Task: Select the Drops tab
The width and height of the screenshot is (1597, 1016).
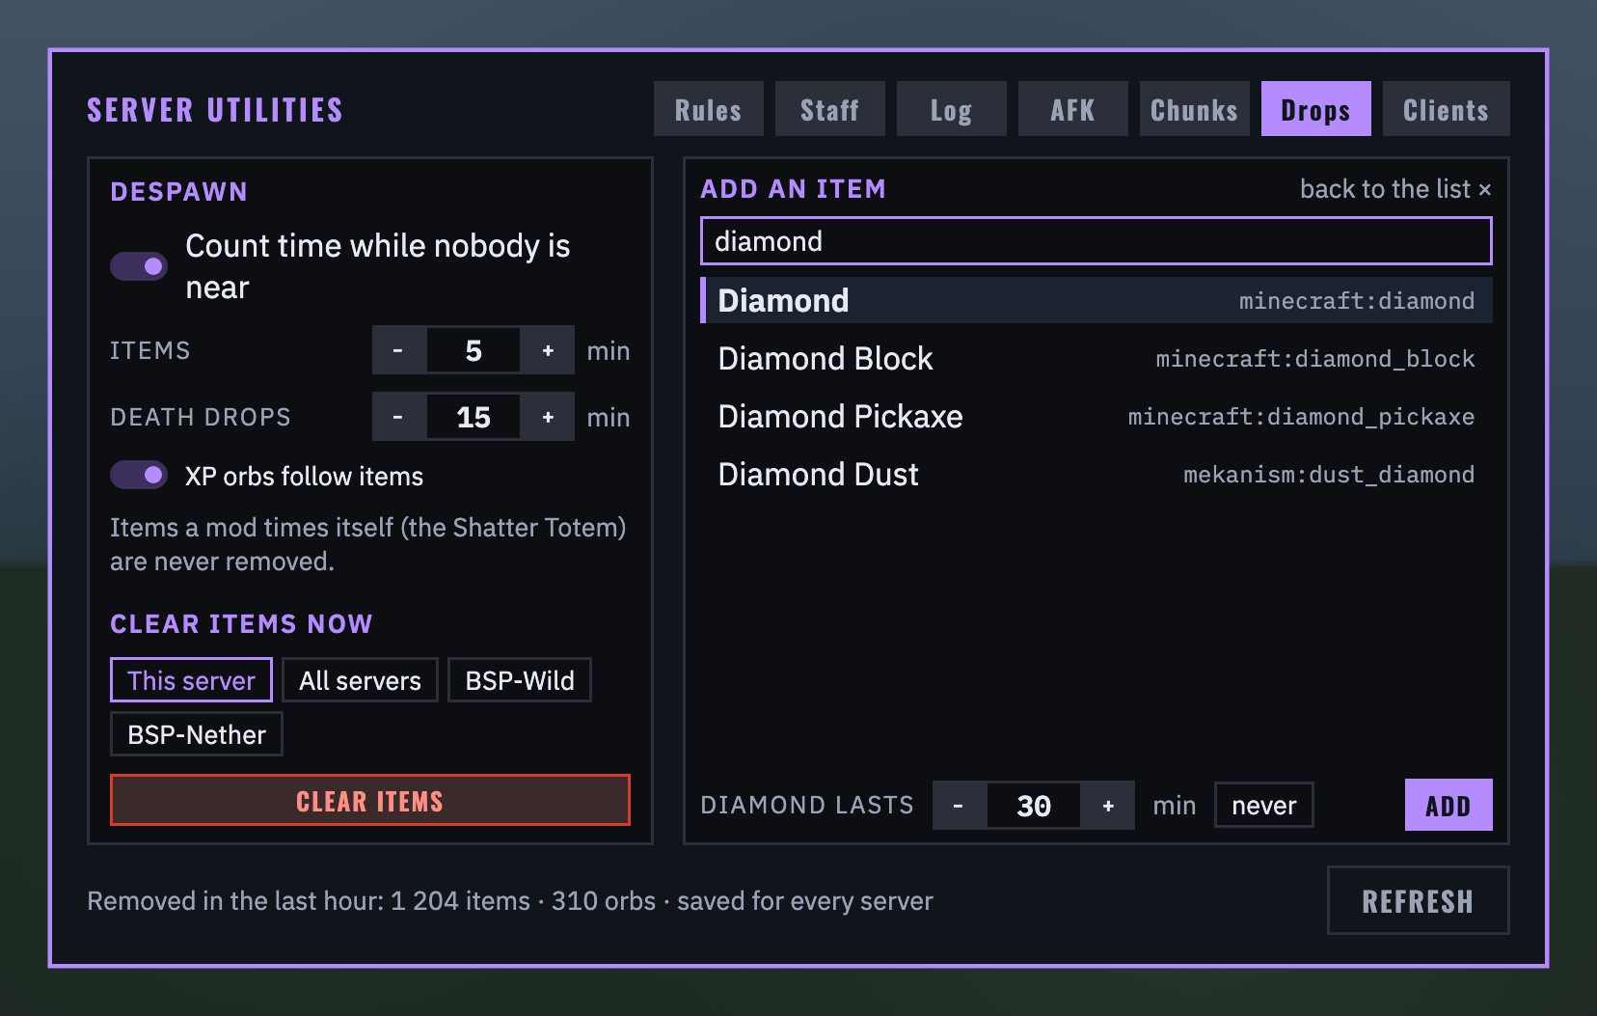Action: click(1316, 109)
